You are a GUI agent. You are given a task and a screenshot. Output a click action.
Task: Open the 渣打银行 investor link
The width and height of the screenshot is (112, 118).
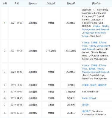86,111
